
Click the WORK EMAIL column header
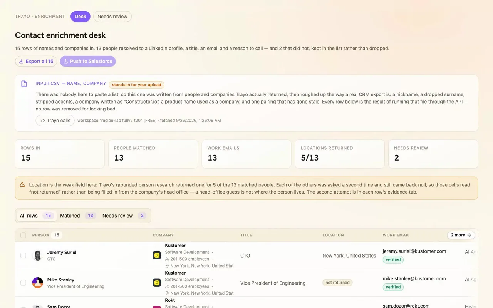pyautogui.click(x=396, y=235)
